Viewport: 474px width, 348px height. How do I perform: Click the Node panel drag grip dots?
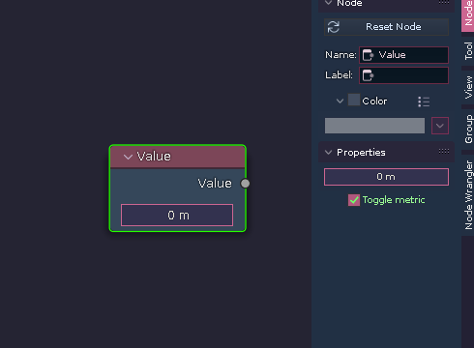tap(444, 2)
